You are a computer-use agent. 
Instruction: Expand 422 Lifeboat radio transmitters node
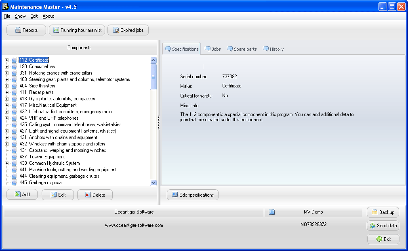tap(6, 112)
